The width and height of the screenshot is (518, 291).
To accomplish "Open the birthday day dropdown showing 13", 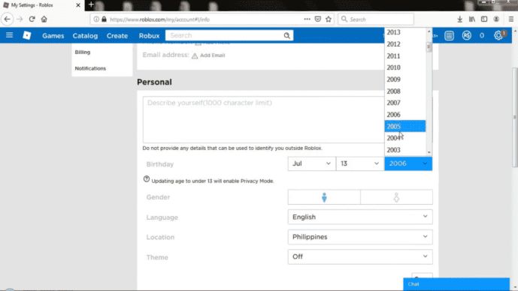I will pos(360,163).
